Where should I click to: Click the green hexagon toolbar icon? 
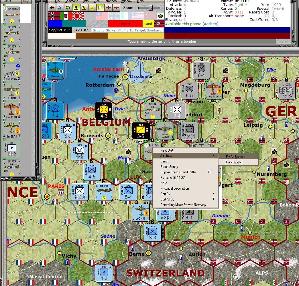[x=68, y=8]
